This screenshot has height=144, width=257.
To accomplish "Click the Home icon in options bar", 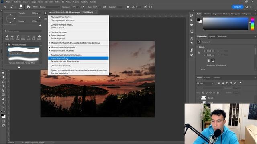I will coord(5,7).
